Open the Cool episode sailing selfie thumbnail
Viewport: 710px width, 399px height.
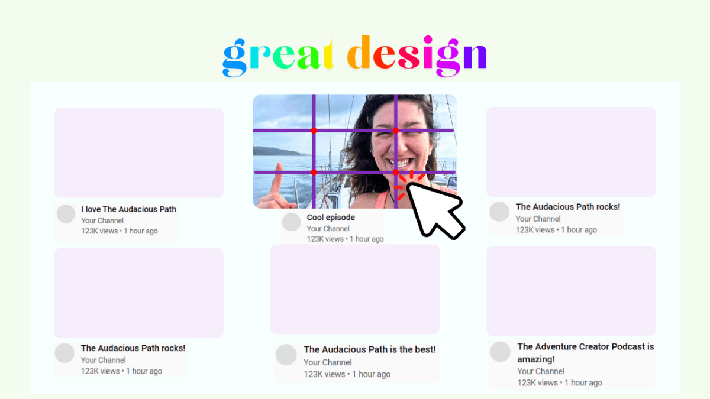tap(354, 151)
